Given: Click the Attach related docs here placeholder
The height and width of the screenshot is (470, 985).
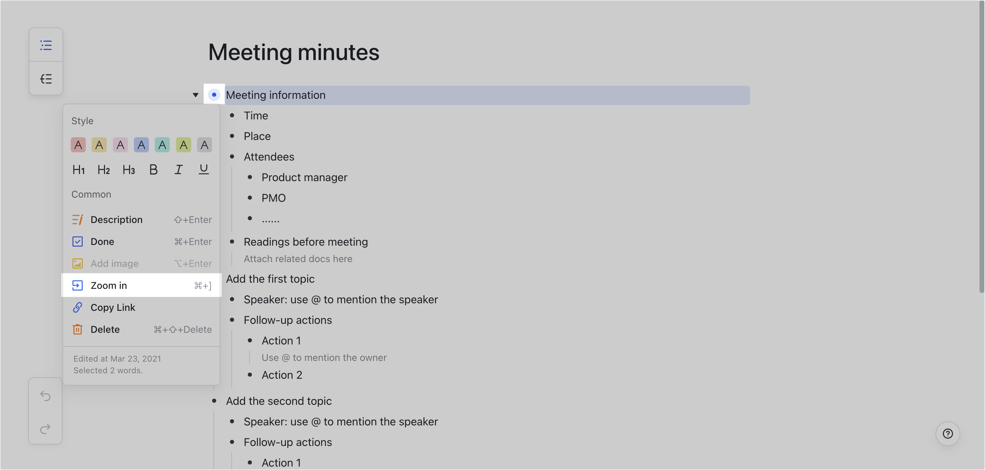Looking at the screenshot, I should (298, 259).
